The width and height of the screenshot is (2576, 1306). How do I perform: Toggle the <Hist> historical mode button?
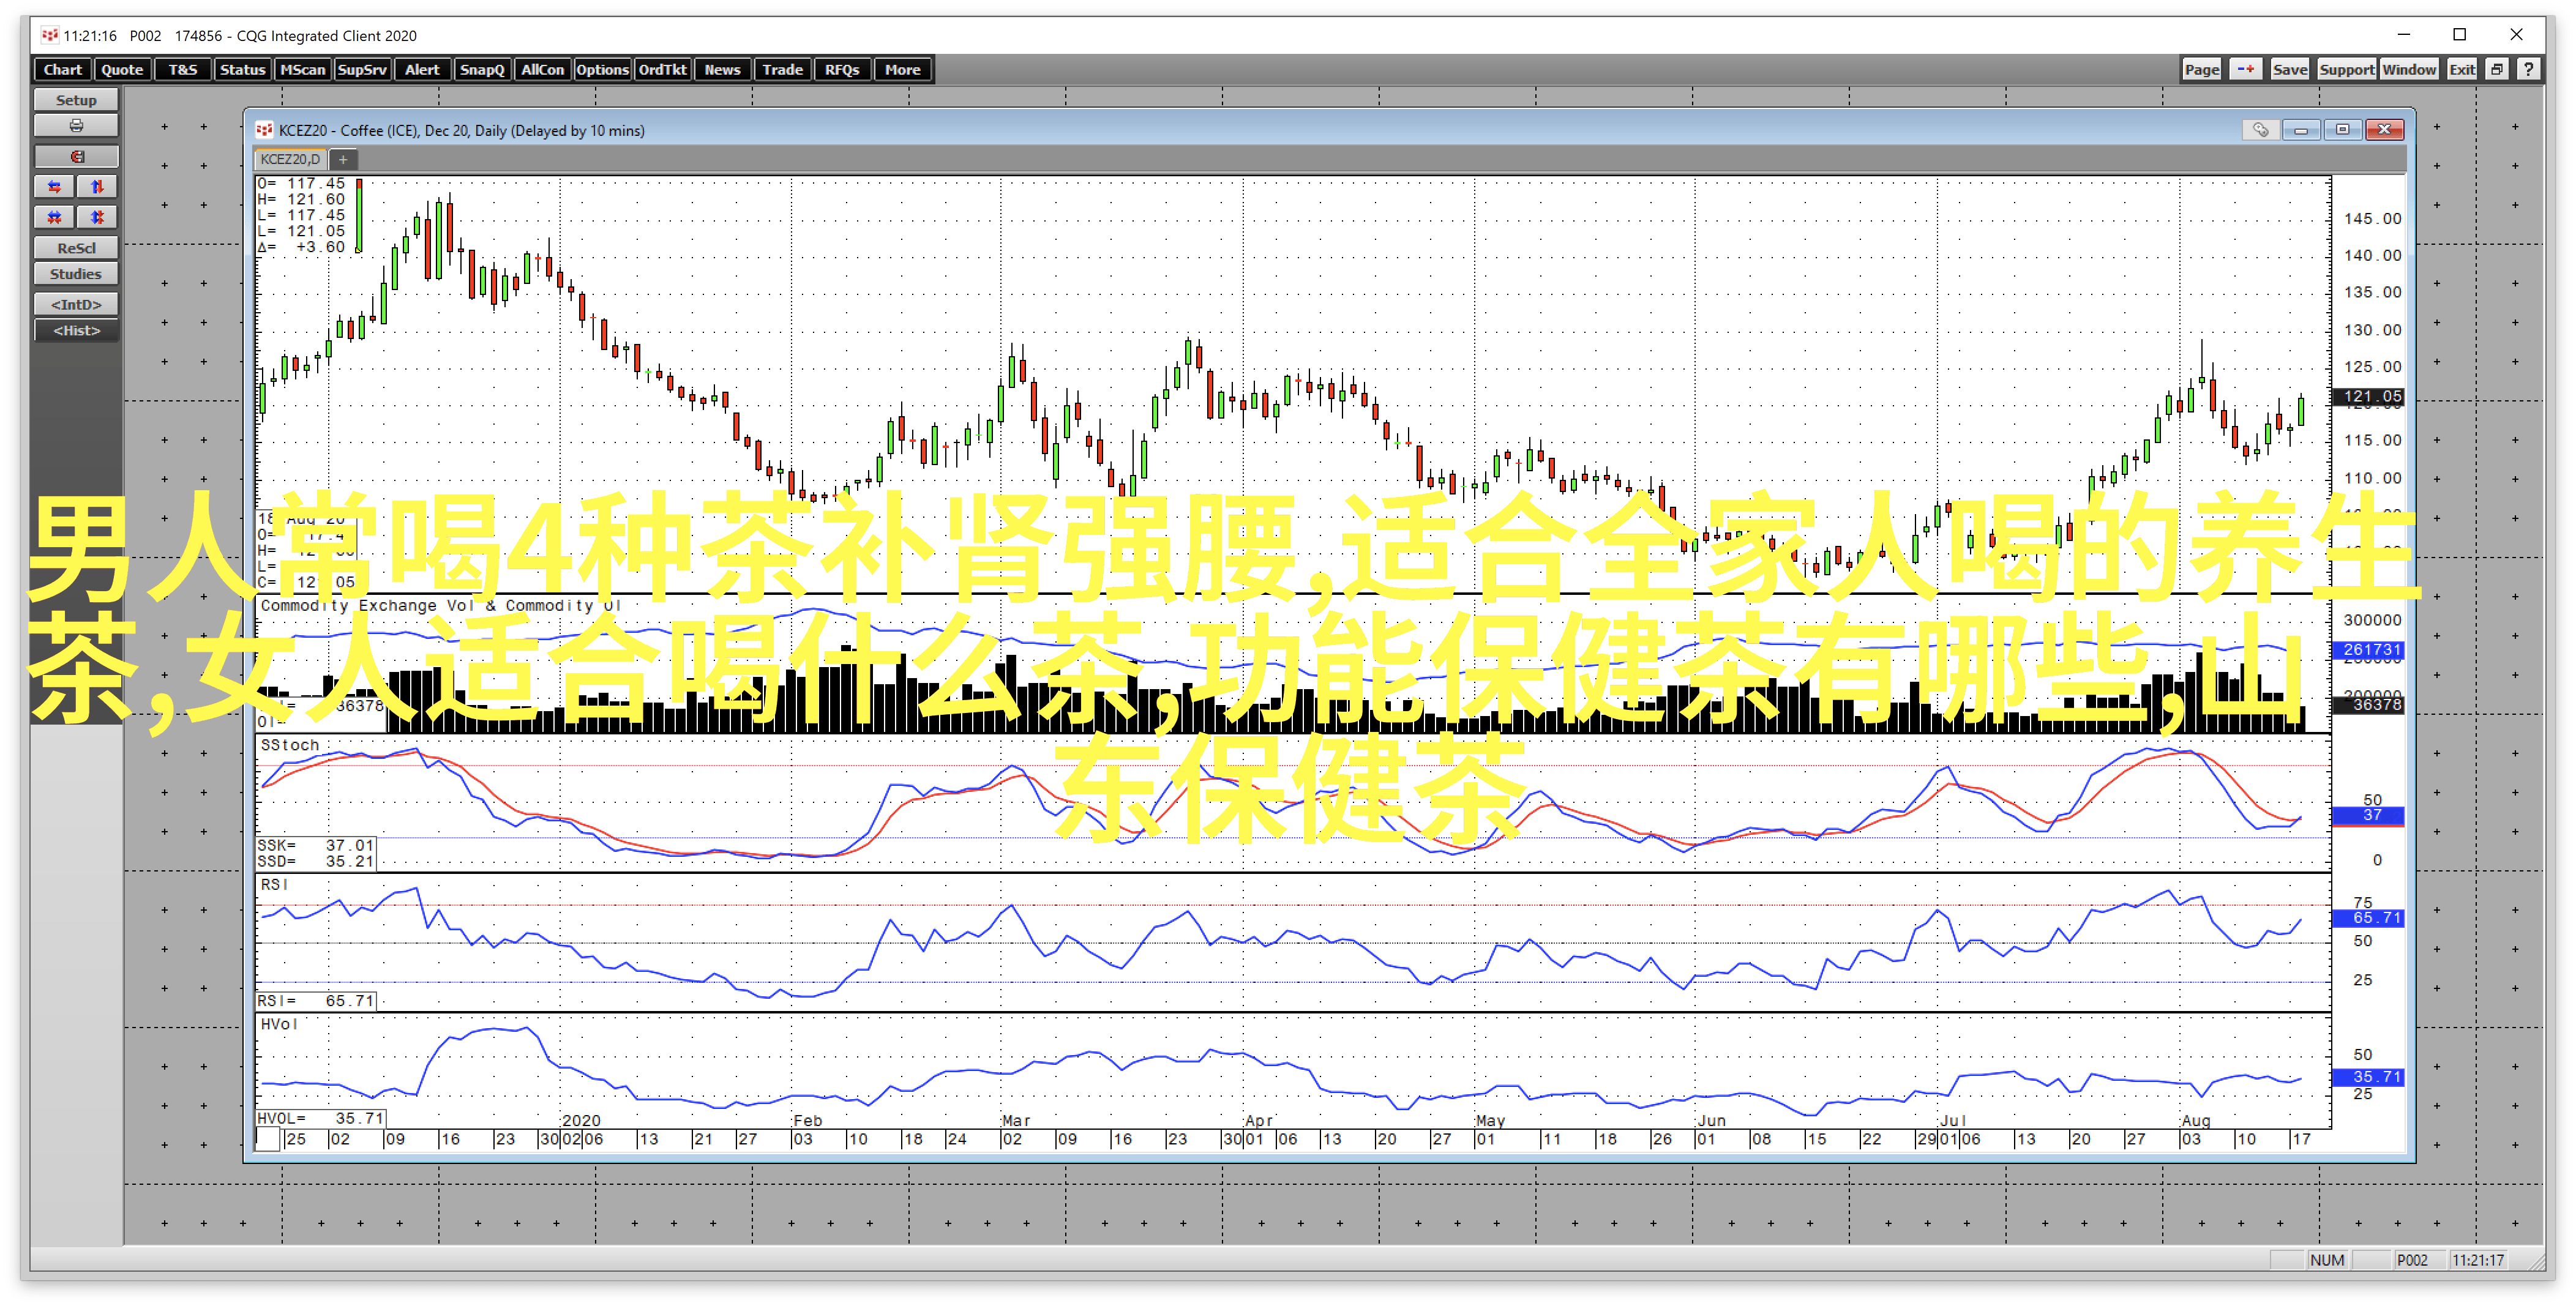[x=76, y=331]
